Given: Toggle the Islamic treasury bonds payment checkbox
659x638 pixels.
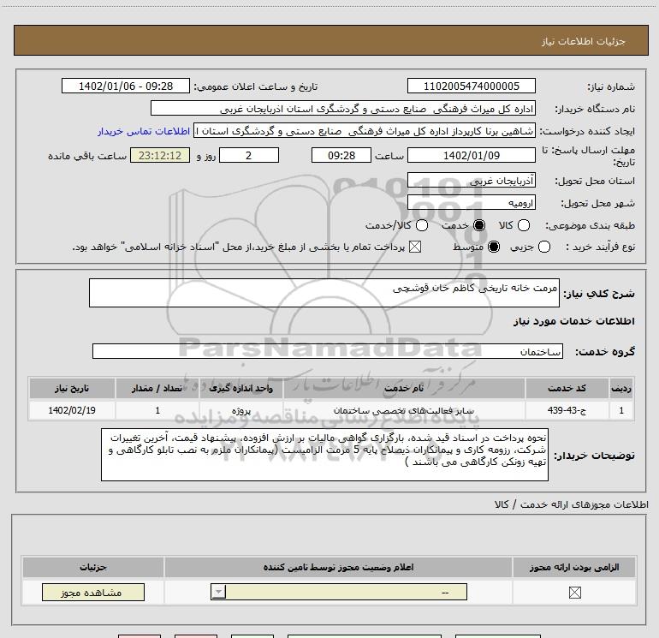Looking at the screenshot, I should point(415,247).
